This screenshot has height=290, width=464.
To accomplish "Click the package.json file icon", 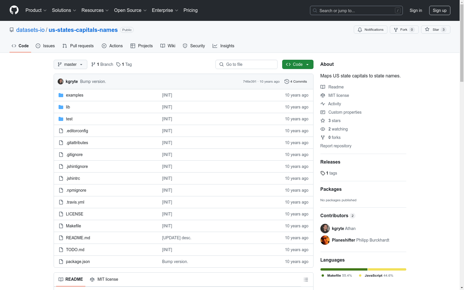I will point(61,262).
